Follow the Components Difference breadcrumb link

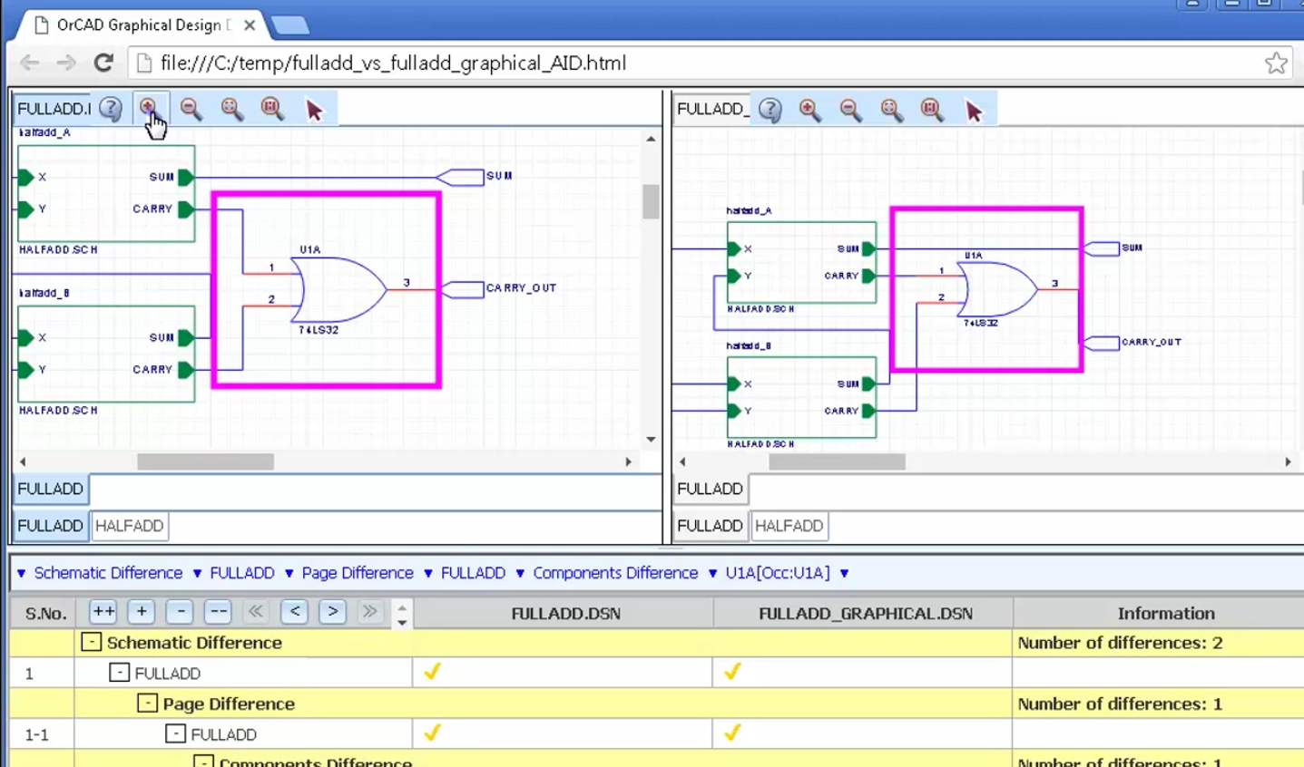[615, 573]
